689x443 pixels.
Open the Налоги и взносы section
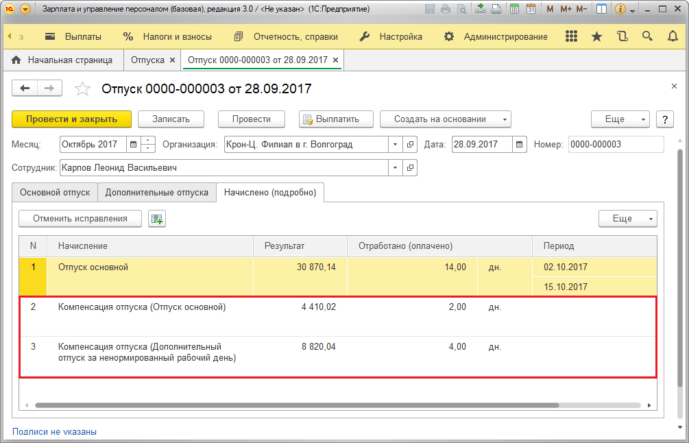click(167, 37)
